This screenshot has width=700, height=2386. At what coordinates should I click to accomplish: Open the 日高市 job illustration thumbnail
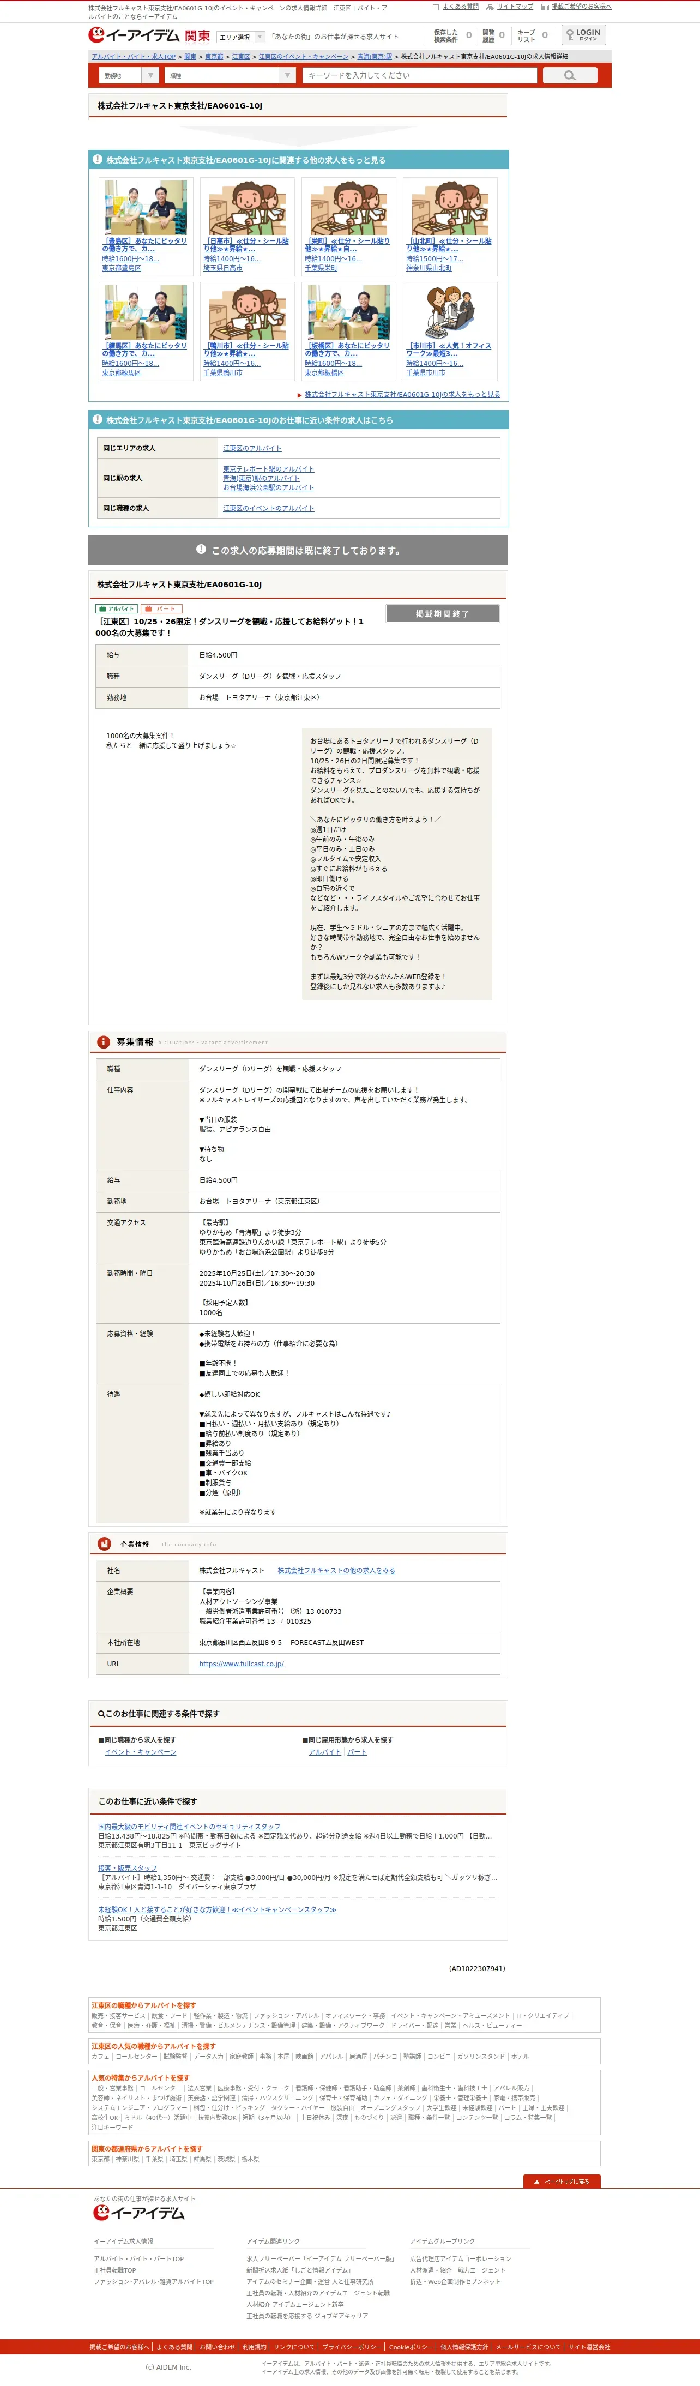pos(247,208)
